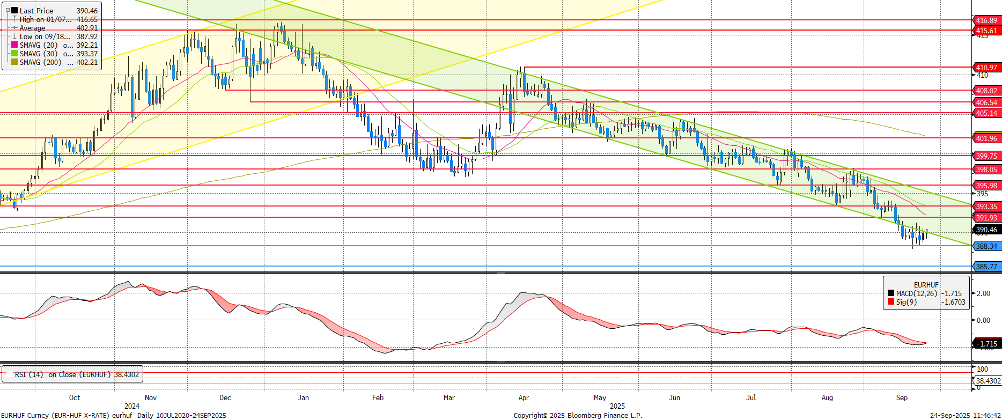Viewport: 1002px width, 420px height.
Task: Select the olive SMAVG (200) color swatch
Action: [x=14, y=62]
